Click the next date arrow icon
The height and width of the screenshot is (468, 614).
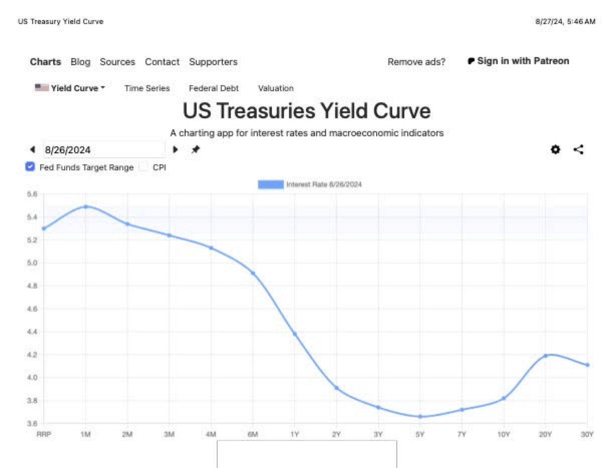tap(175, 149)
